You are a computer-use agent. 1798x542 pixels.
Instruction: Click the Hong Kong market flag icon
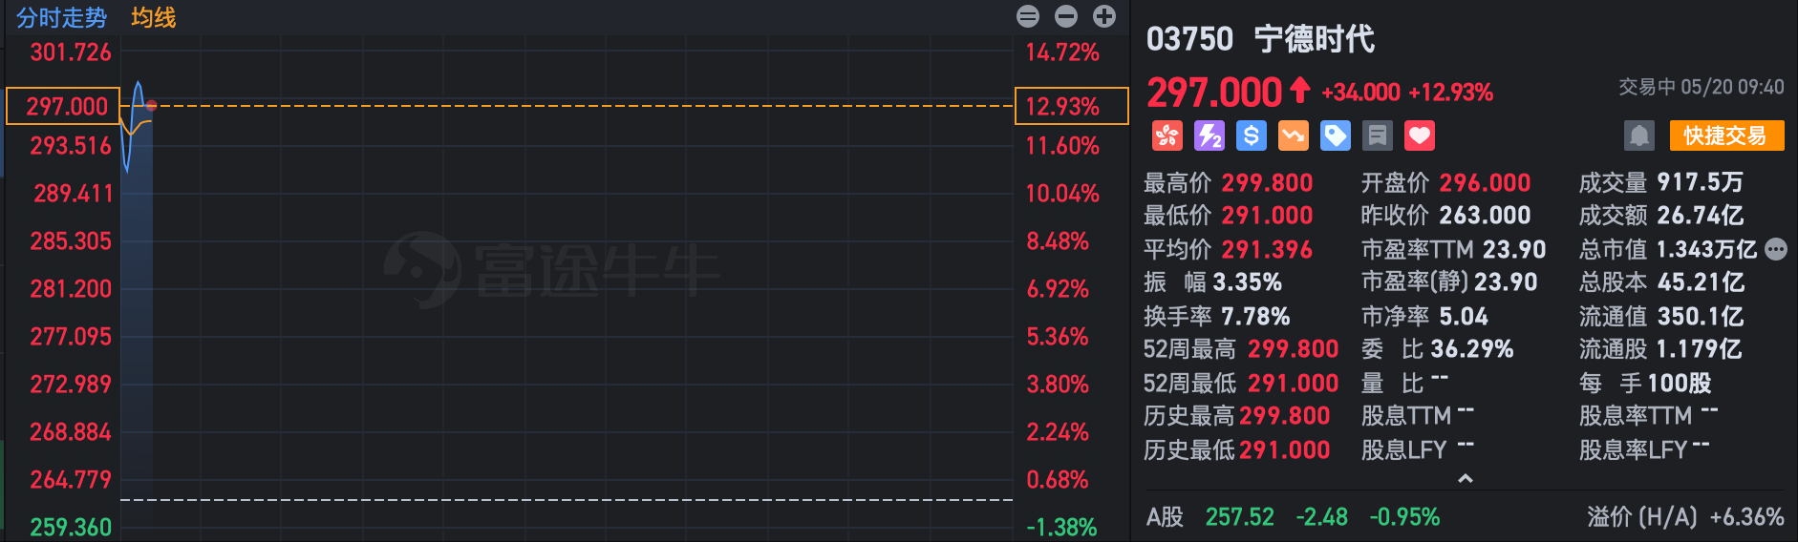(1167, 135)
